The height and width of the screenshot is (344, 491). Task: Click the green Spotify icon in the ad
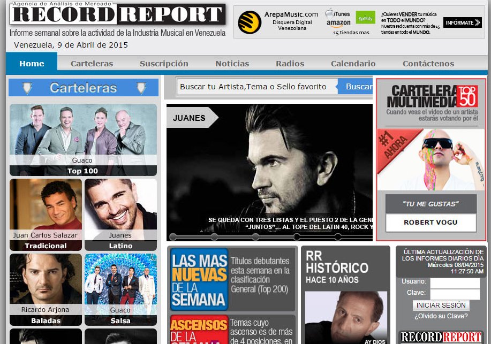click(x=365, y=18)
